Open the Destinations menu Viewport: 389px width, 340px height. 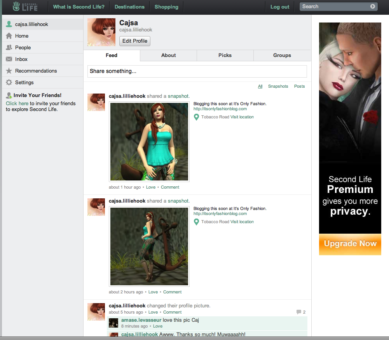click(129, 7)
